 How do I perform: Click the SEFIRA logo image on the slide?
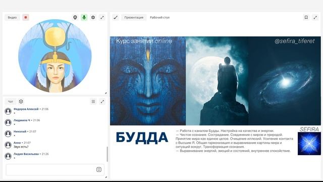pos(309,144)
